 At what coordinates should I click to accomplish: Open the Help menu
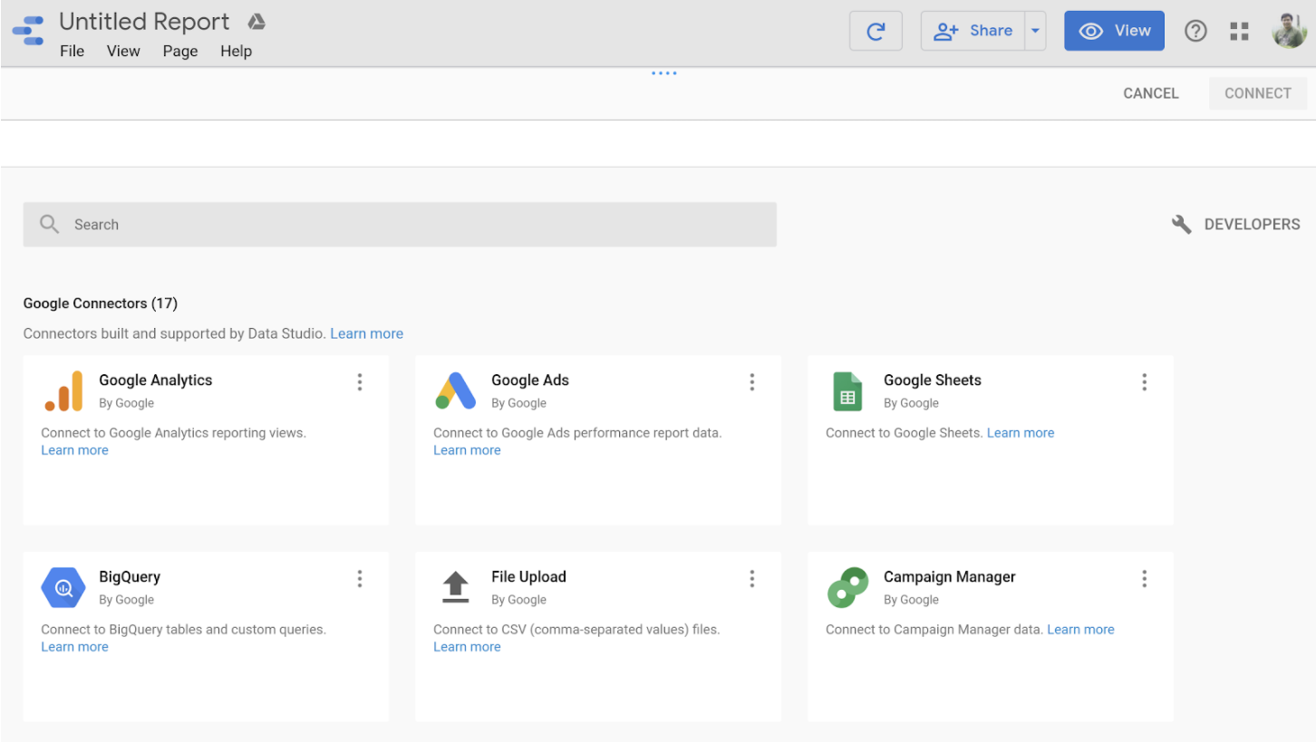(236, 51)
